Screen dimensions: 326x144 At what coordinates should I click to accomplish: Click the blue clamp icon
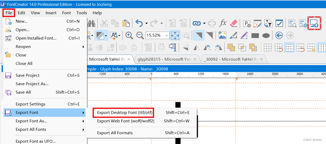[173, 48]
